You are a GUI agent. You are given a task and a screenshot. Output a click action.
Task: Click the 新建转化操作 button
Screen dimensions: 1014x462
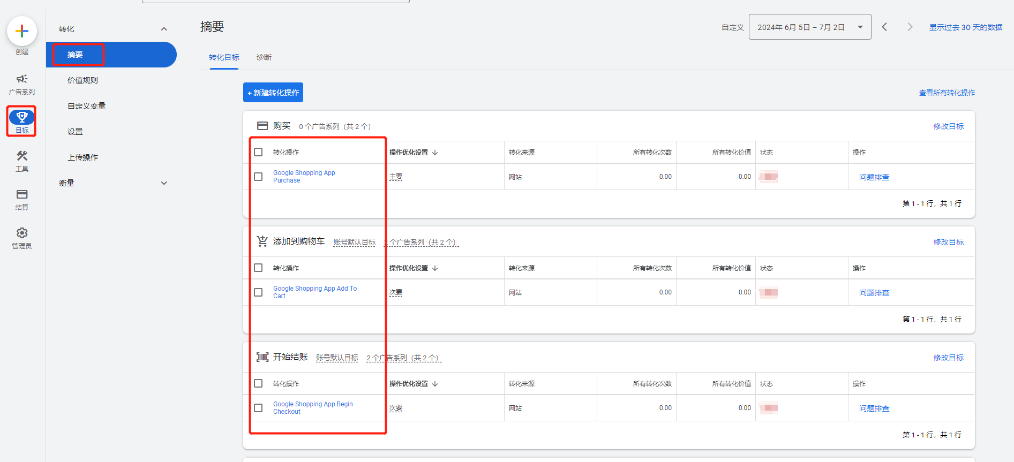pos(273,93)
